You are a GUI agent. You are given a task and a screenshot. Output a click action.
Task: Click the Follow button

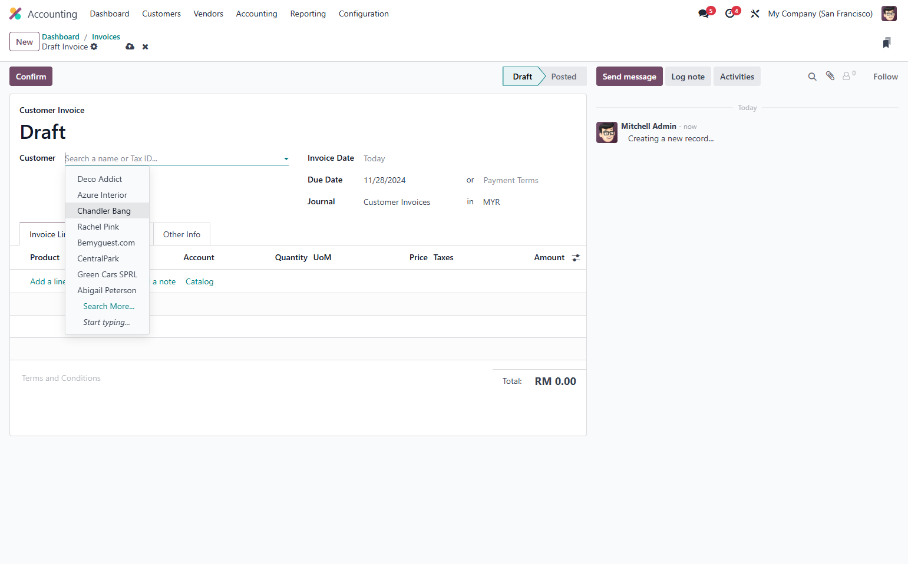pos(886,77)
